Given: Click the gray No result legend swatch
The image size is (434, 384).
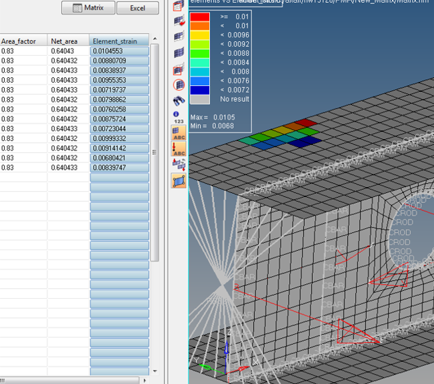Looking at the screenshot, I should (x=200, y=99).
